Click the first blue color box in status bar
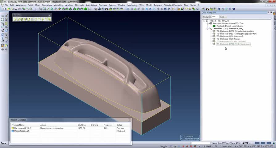 [x=257, y=143]
